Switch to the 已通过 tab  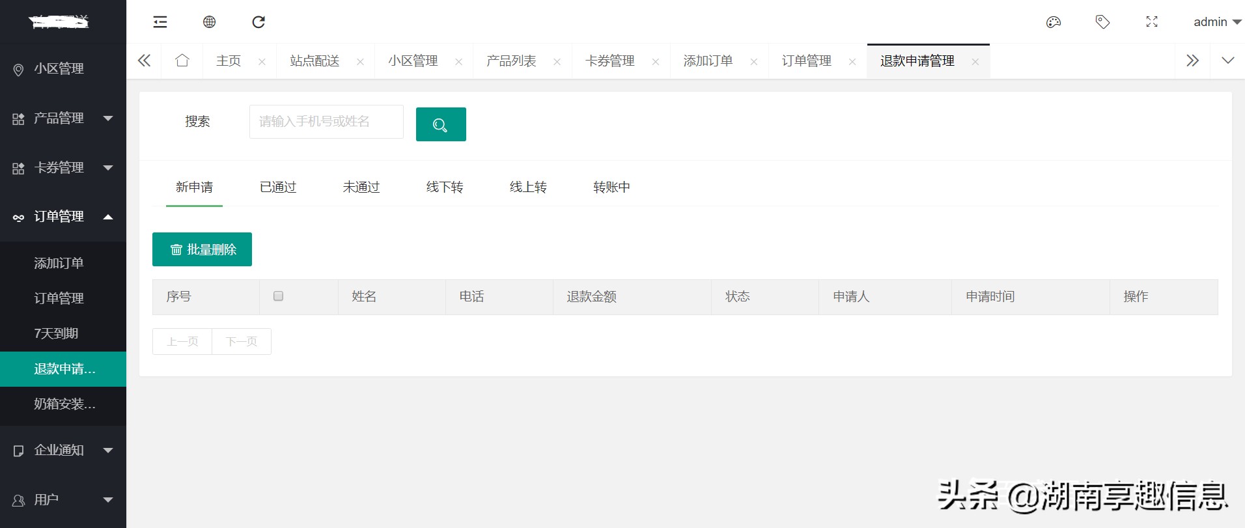coord(278,188)
